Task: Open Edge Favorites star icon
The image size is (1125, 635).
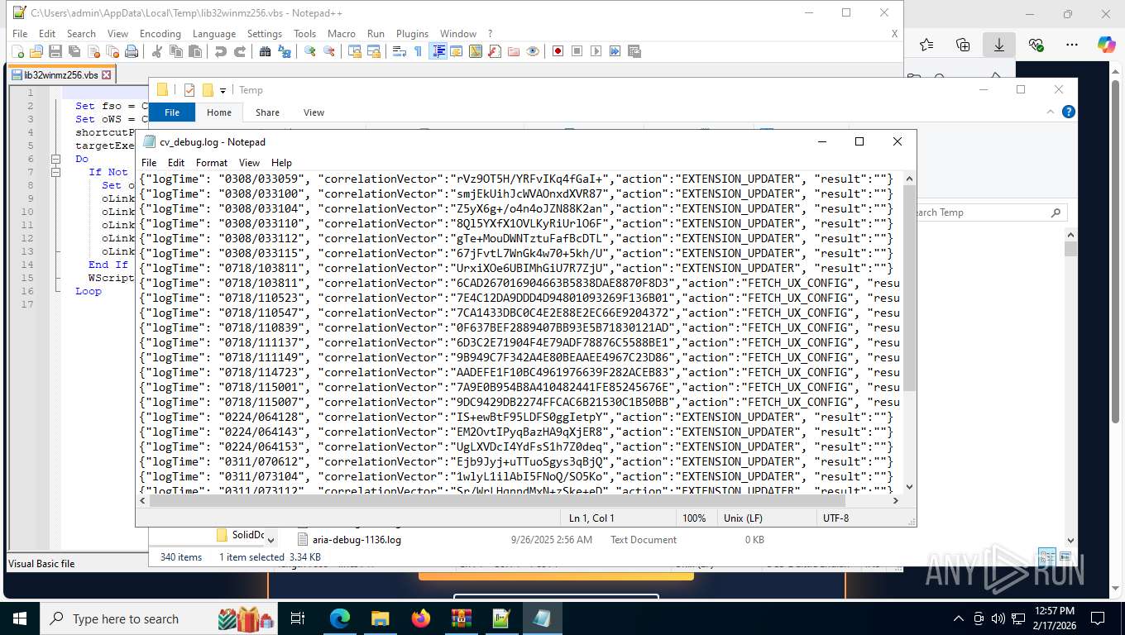Action: (926, 45)
